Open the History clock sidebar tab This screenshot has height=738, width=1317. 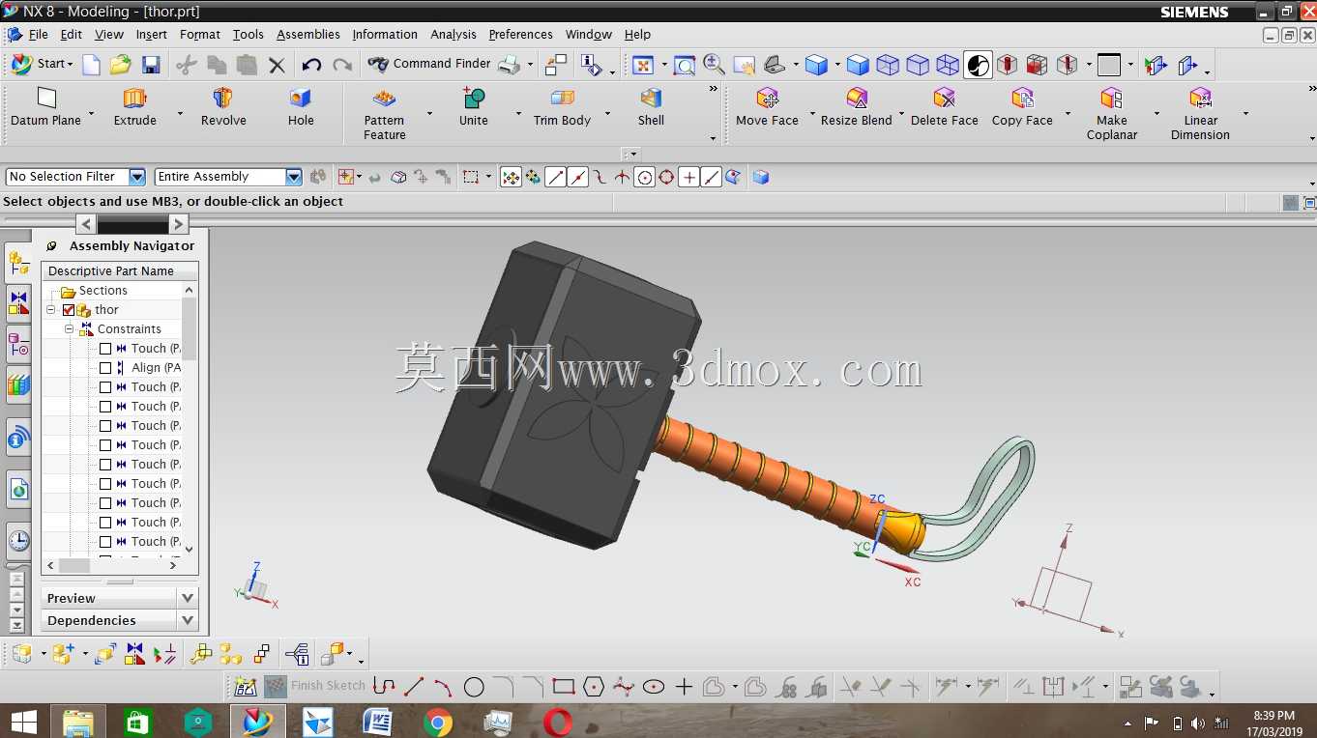tap(18, 540)
